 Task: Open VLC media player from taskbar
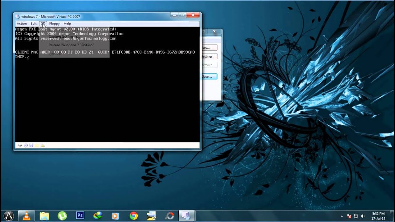27,216
